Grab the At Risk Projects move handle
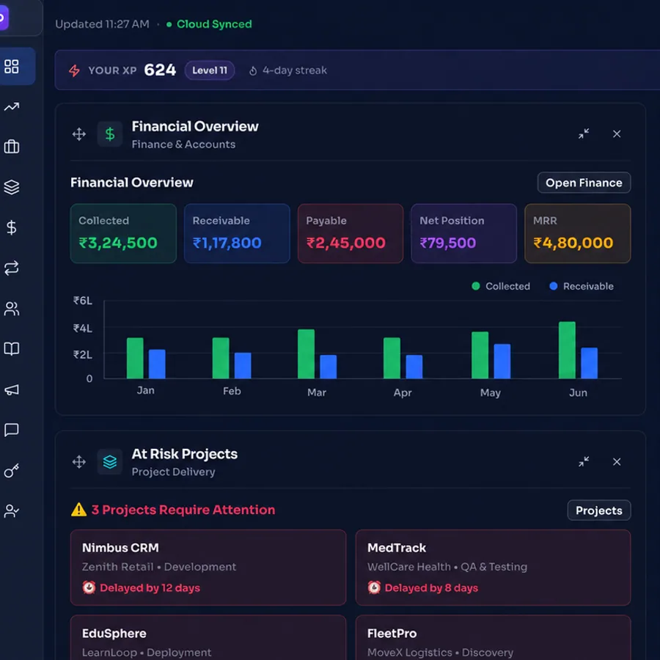This screenshot has width=660, height=660. [78, 462]
